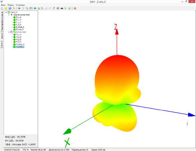The image size is (196, 151).
Task: Select E_total_0 in the tree
Action: point(20,29)
